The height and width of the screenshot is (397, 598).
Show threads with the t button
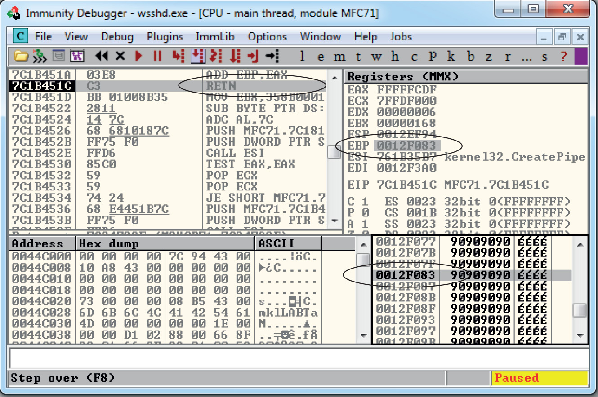(358, 57)
